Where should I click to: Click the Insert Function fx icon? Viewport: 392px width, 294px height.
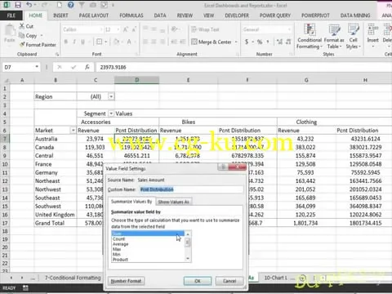87,67
